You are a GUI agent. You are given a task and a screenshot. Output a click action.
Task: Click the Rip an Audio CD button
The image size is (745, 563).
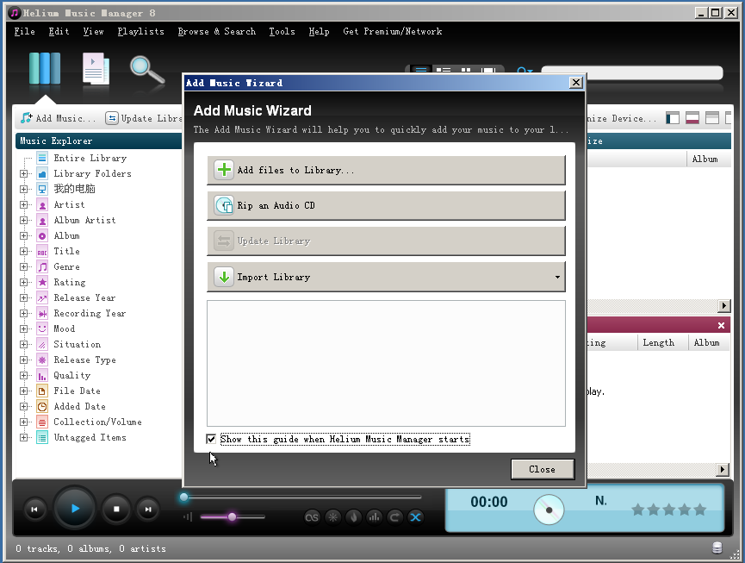[x=386, y=205]
